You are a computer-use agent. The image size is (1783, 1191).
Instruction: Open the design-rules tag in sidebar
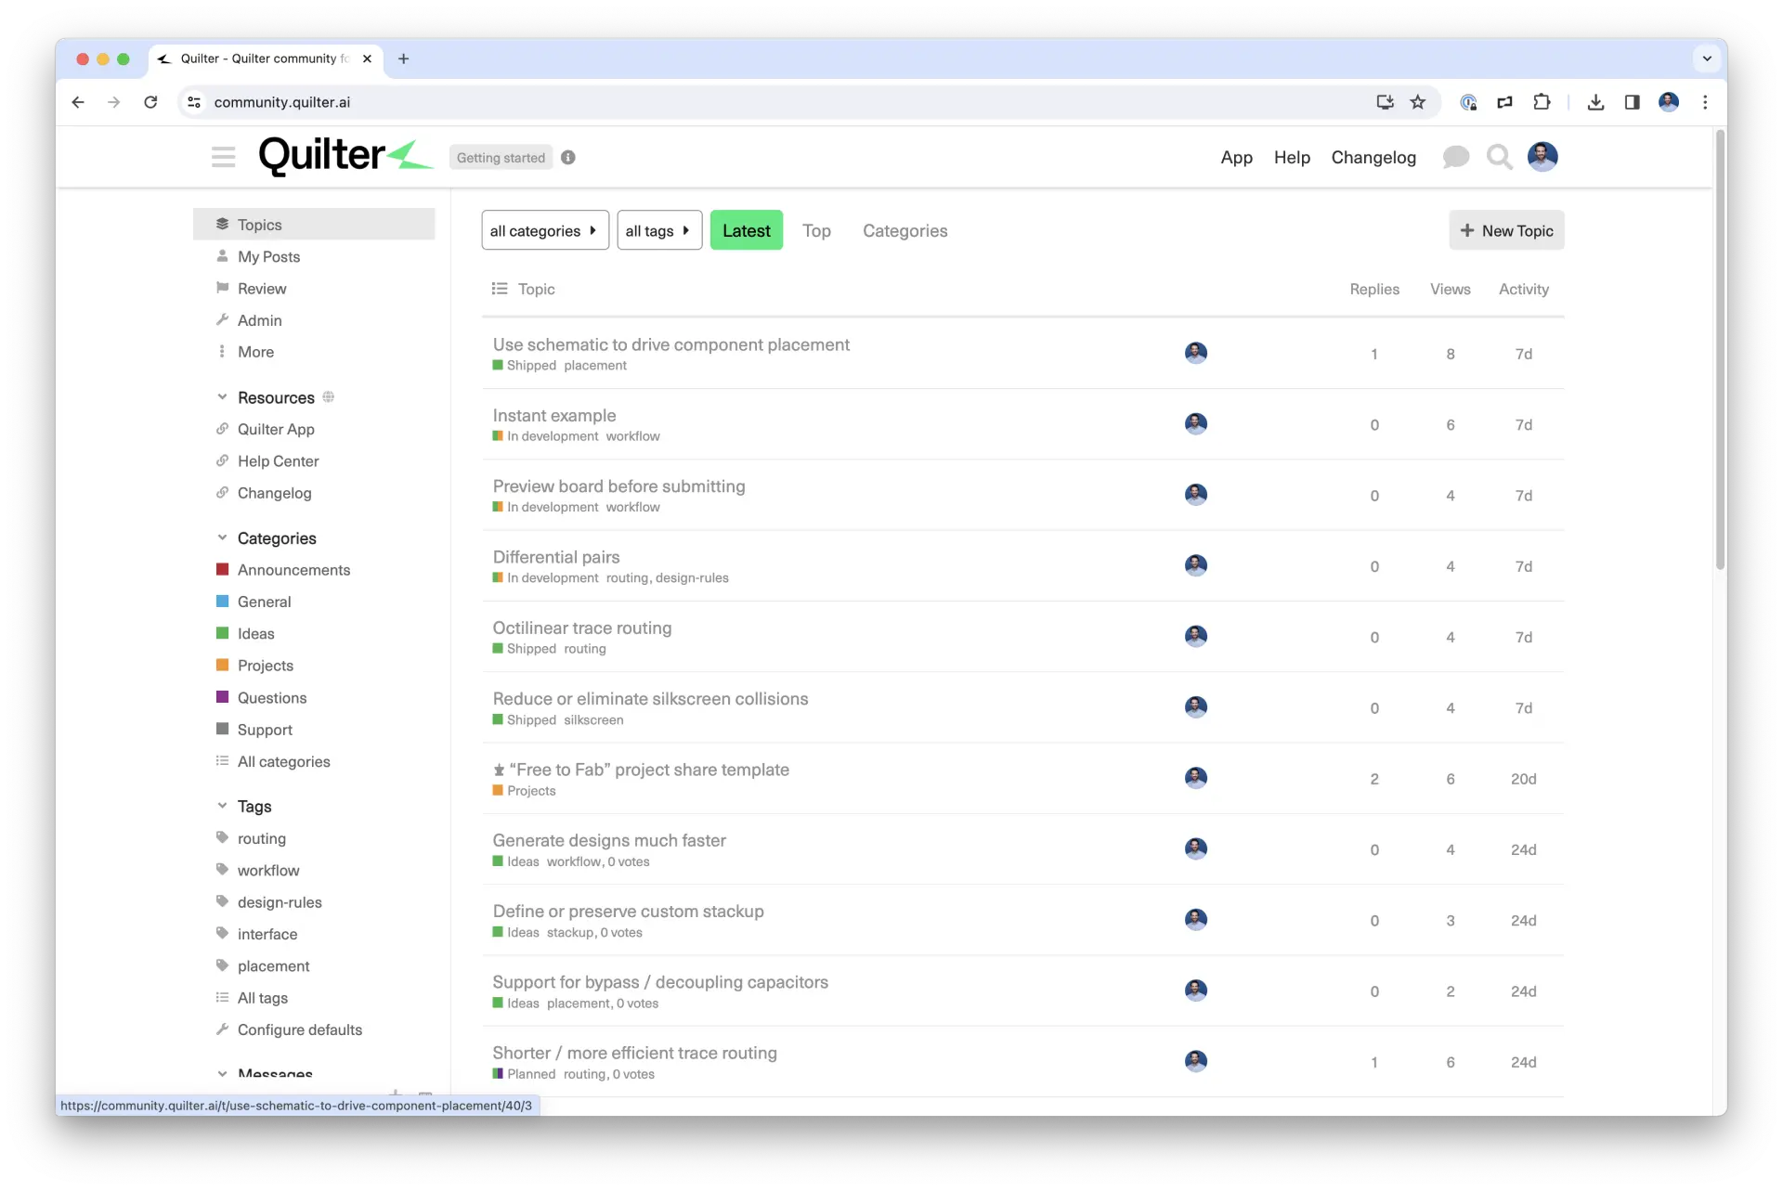pos(279,901)
